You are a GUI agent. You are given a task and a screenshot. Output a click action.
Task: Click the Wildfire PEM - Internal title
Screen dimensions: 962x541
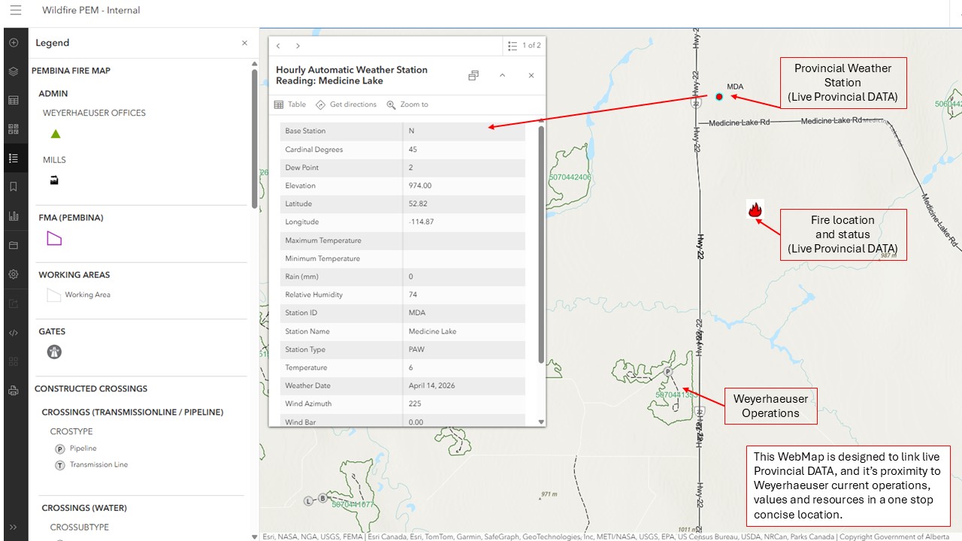[91, 11]
